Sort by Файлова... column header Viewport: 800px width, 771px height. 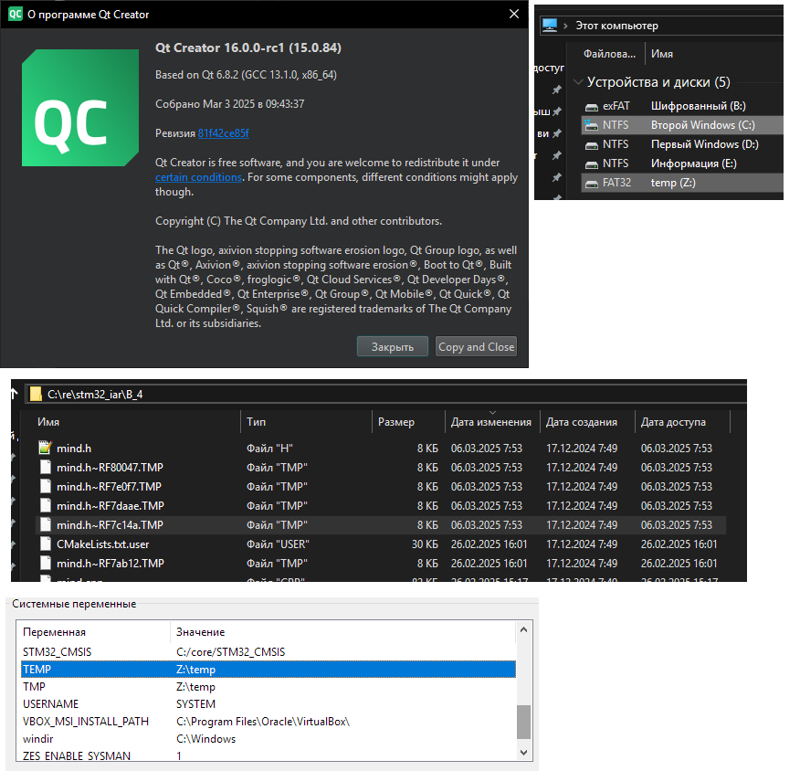coord(610,54)
